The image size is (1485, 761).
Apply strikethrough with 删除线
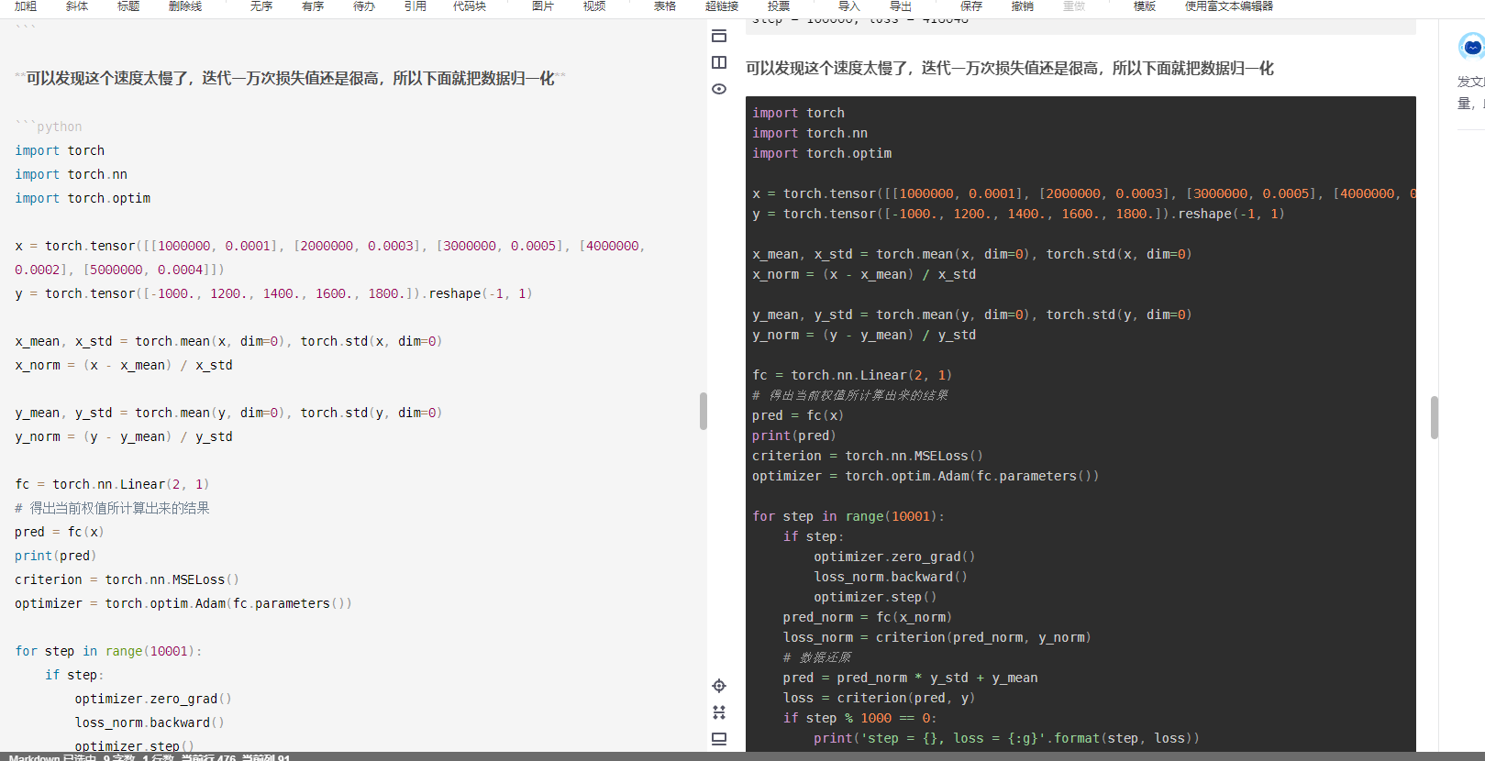185,6
